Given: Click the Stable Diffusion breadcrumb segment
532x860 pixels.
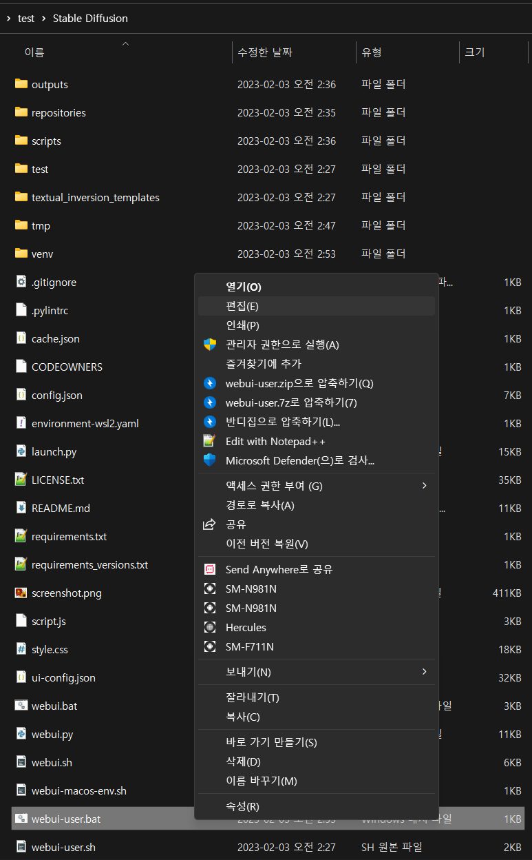Looking at the screenshot, I should (x=90, y=19).
